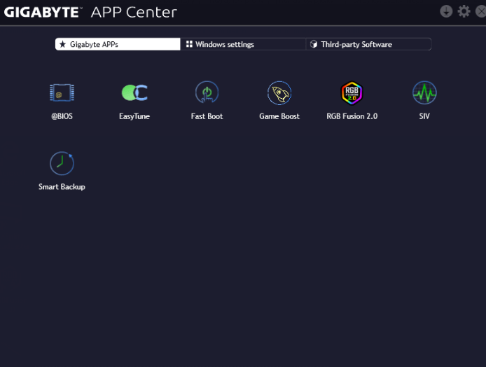
Task: Select the Gigabyte APPs tab
Action: click(118, 44)
